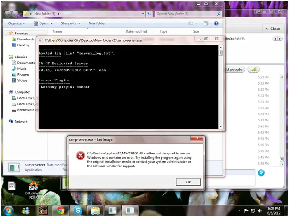289x217 pixels.
Task: Click Action Center flag tray icon
Action: 246,211
